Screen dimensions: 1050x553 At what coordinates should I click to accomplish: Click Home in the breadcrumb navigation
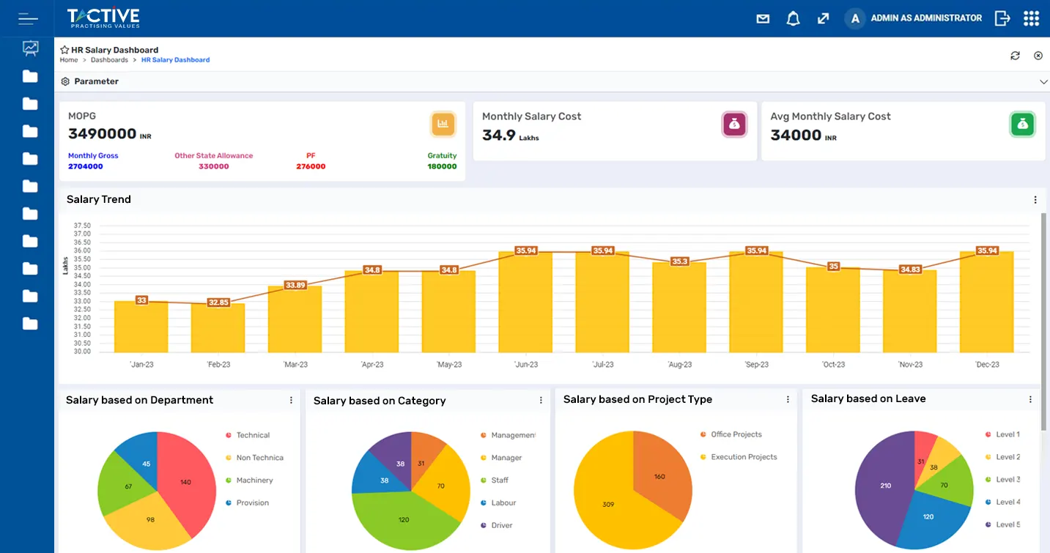point(68,59)
